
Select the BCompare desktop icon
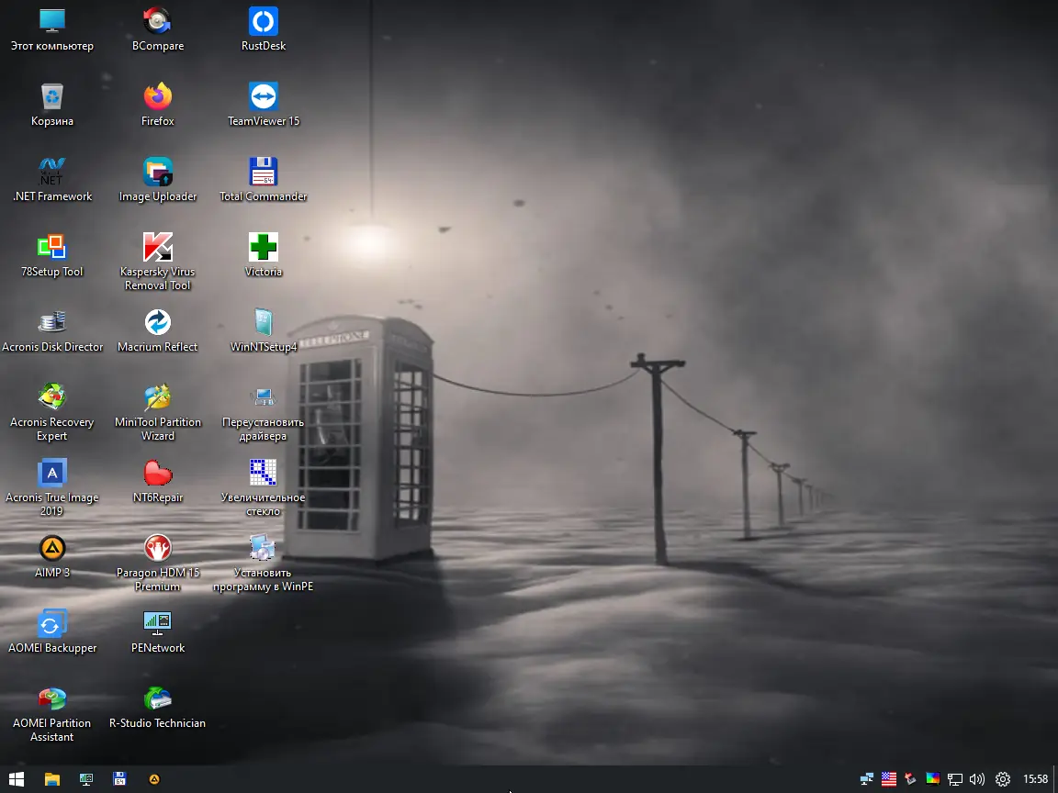(x=157, y=30)
